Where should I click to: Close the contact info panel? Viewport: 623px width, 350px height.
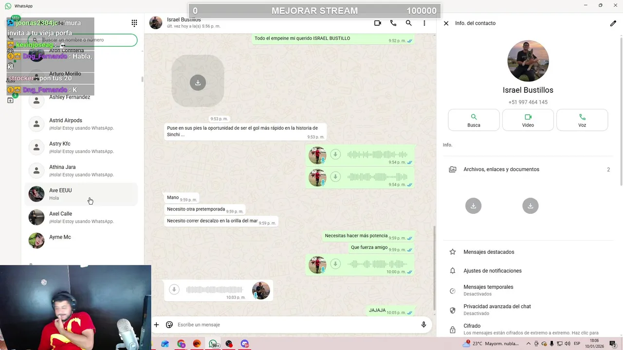[x=446, y=23]
